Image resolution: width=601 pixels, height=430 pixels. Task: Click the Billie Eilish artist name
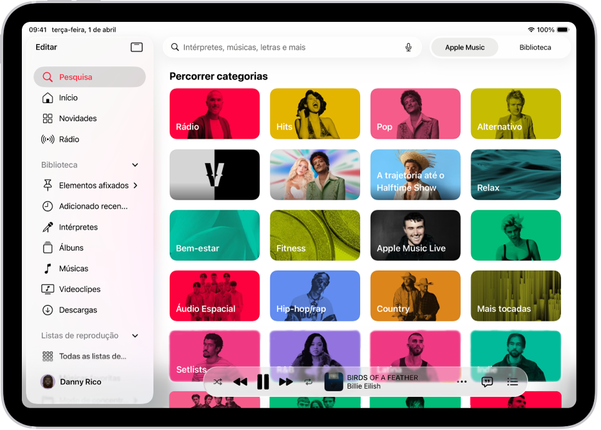pos(364,386)
